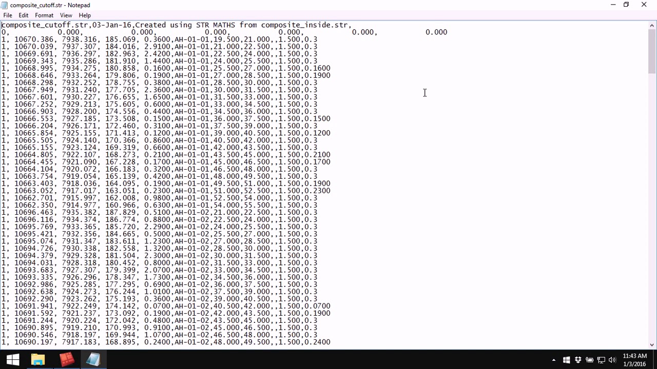Screen dimensions: 657x369
Task: Click "composite_inside.str" in the header line
Action: click(304, 25)
